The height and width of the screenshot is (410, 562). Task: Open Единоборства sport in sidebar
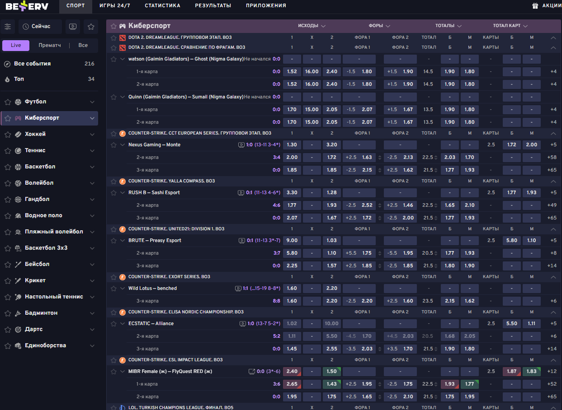coord(49,345)
